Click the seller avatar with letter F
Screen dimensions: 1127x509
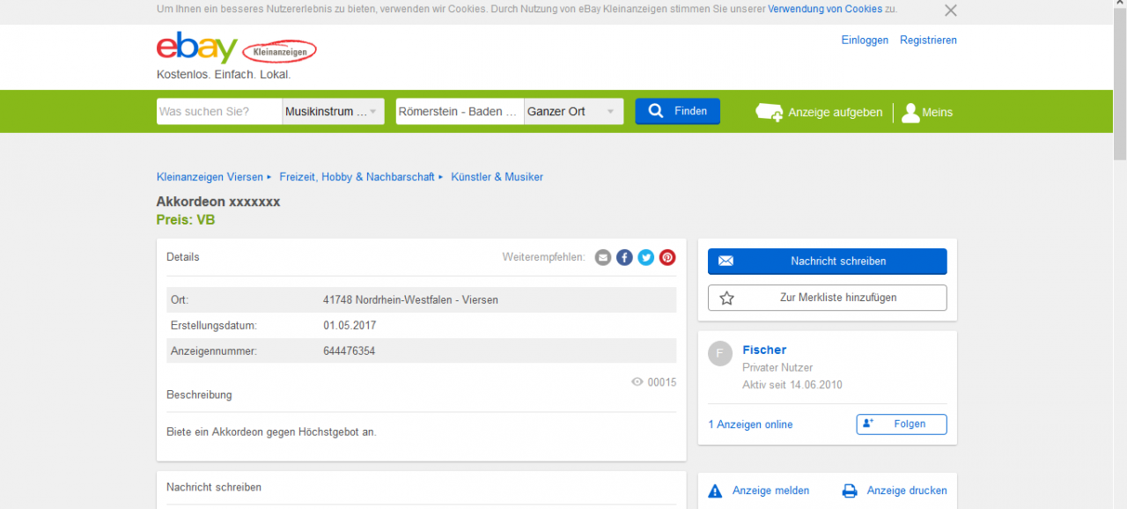[720, 354]
